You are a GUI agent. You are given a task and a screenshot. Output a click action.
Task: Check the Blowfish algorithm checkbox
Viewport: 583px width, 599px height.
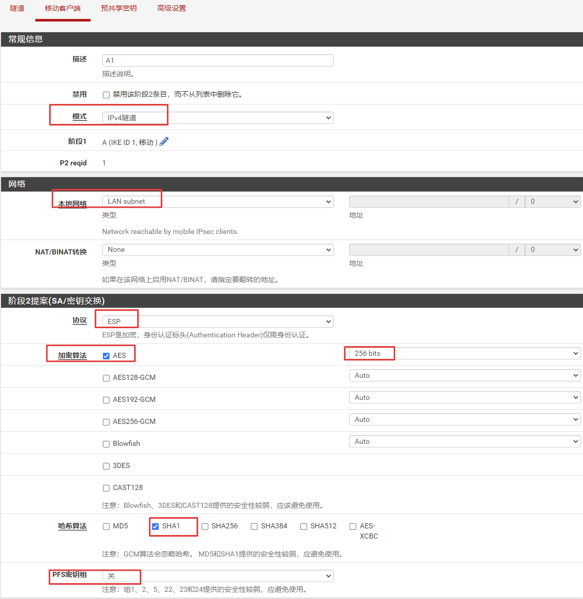tap(106, 444)
